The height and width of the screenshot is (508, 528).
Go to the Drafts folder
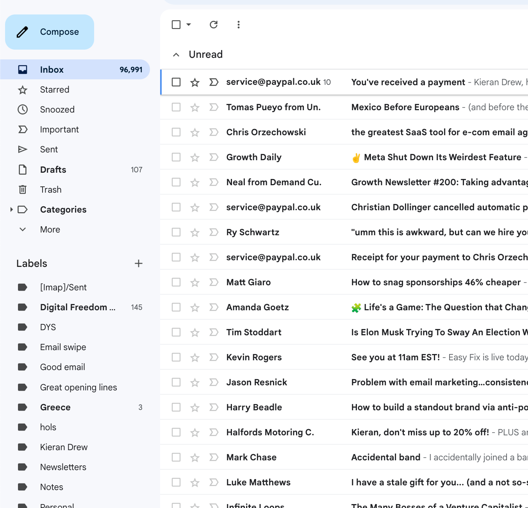point(53,170)
